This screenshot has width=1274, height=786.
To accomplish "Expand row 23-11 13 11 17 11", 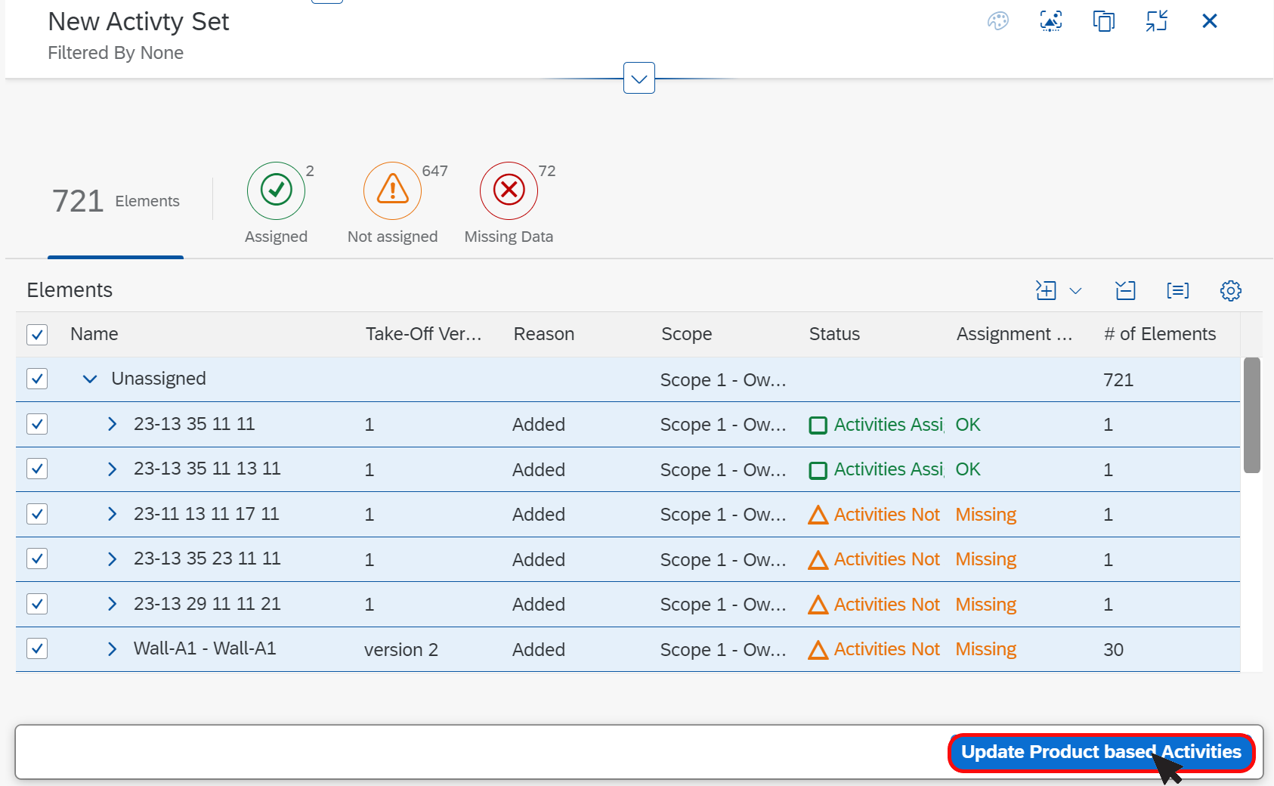I will click(x=112, y=514).
